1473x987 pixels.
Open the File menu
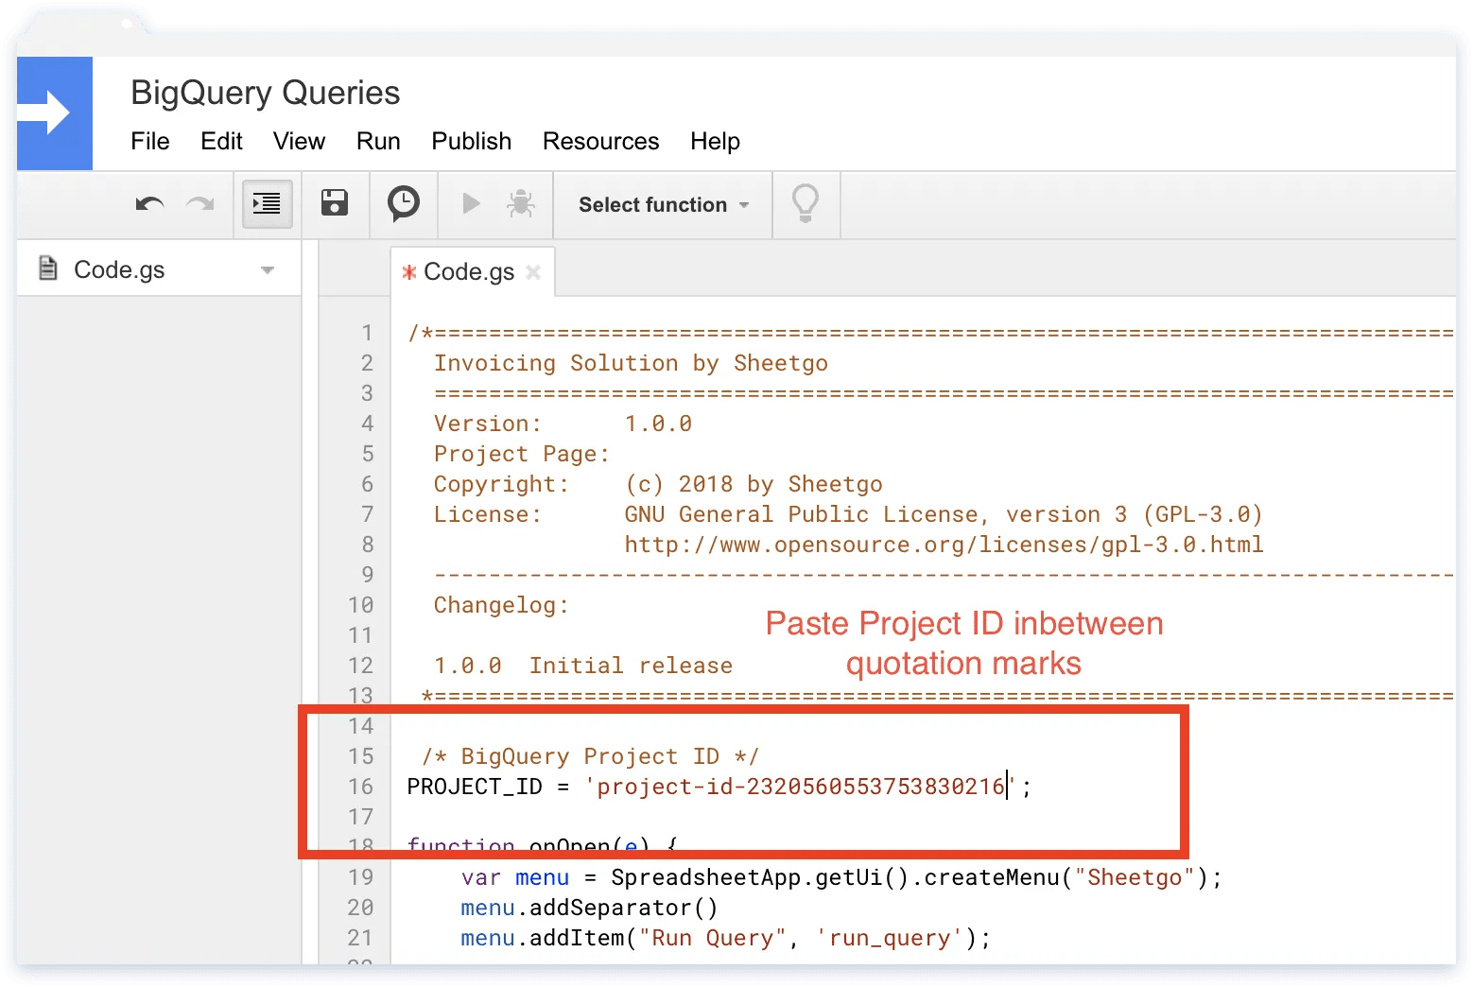click(x=149, y=141)
